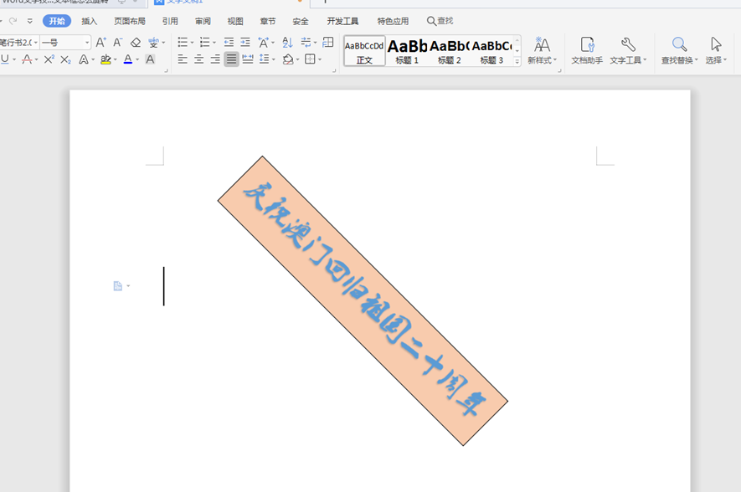This screenshot has height=492, width=741.
Task: Click the decrease indent icon
Action: [229, 43]
